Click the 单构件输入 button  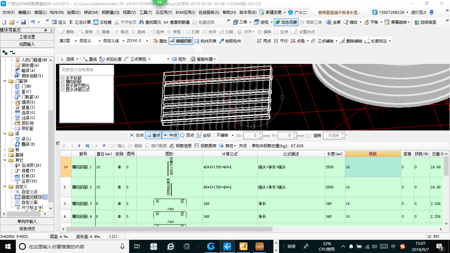(x=27, y=221)
